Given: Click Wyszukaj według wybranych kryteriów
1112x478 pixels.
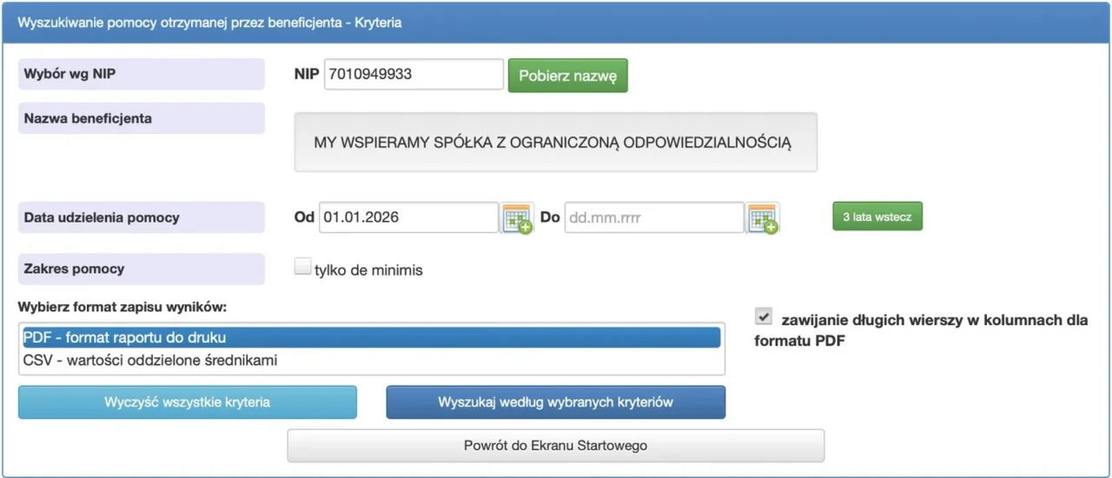Looking at the screenshot, I should coord(555,402).
